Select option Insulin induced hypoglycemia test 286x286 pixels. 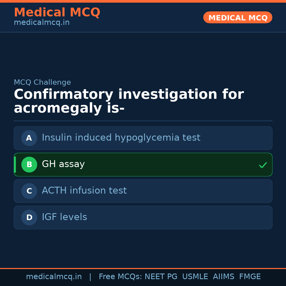(x=121, y=138)
